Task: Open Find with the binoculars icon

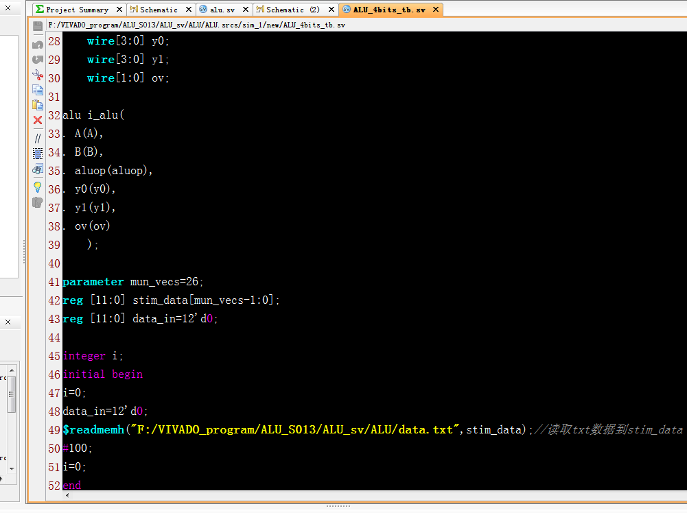Action: tap(38, 169)
